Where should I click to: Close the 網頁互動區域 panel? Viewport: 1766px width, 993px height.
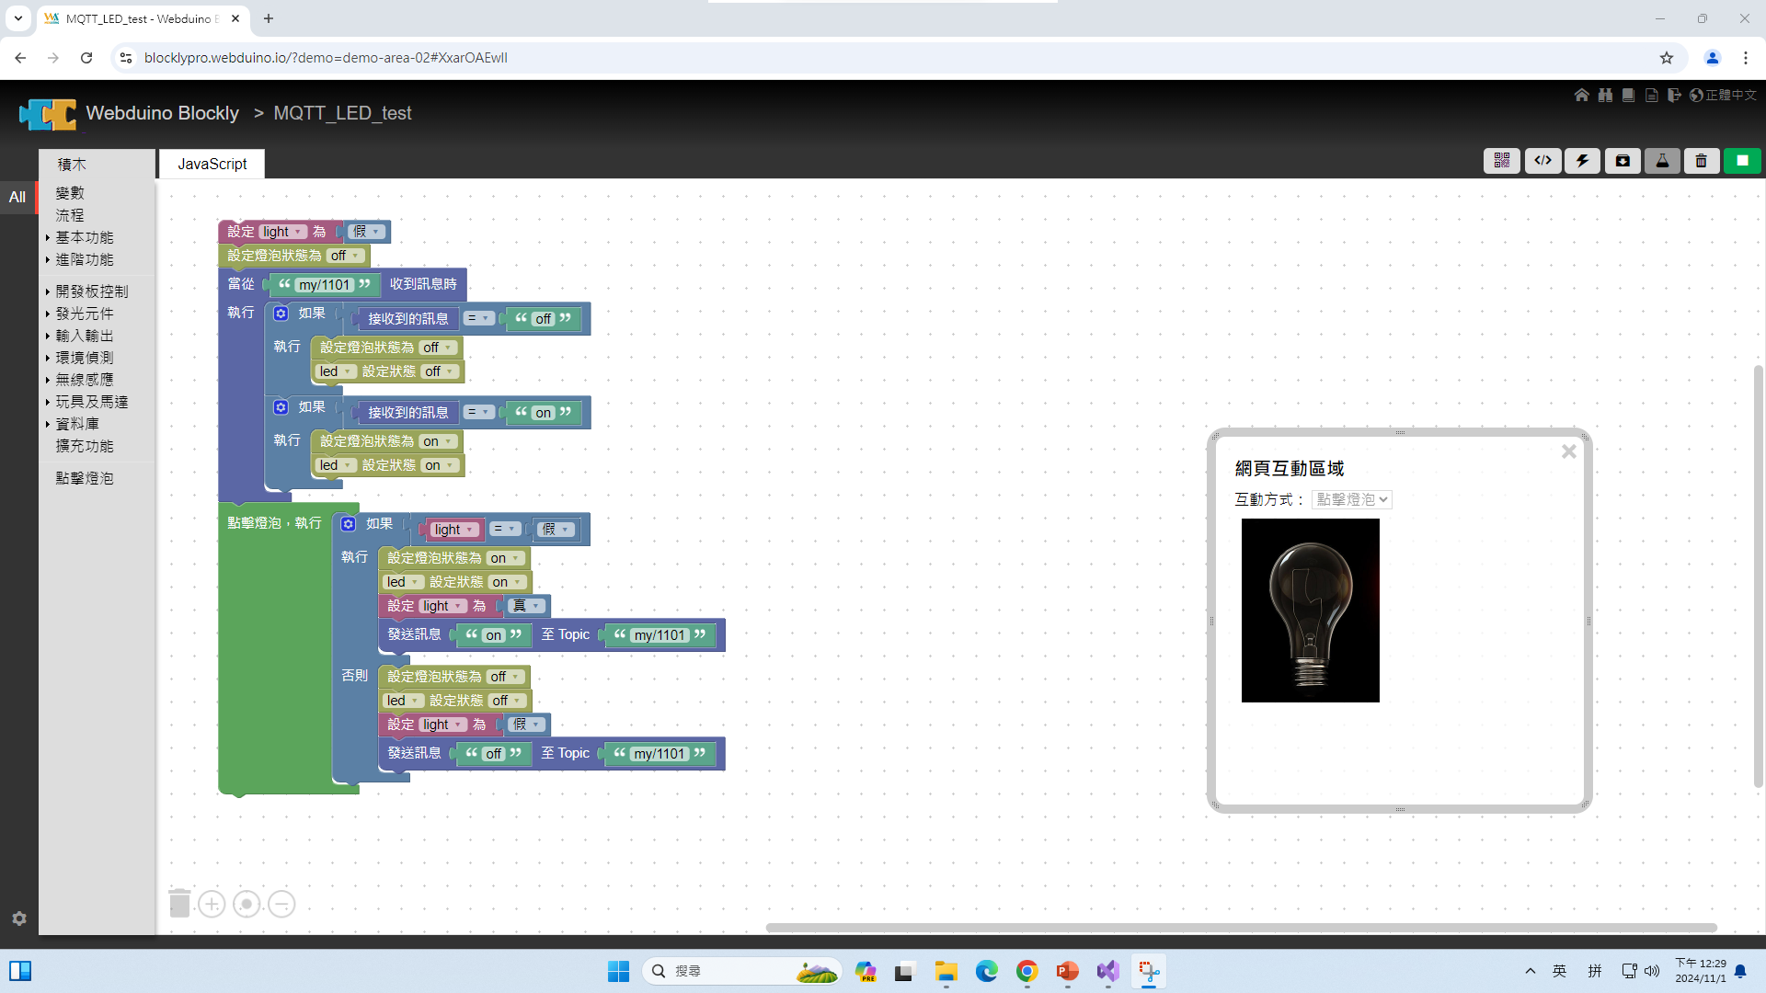[1568, 451]
